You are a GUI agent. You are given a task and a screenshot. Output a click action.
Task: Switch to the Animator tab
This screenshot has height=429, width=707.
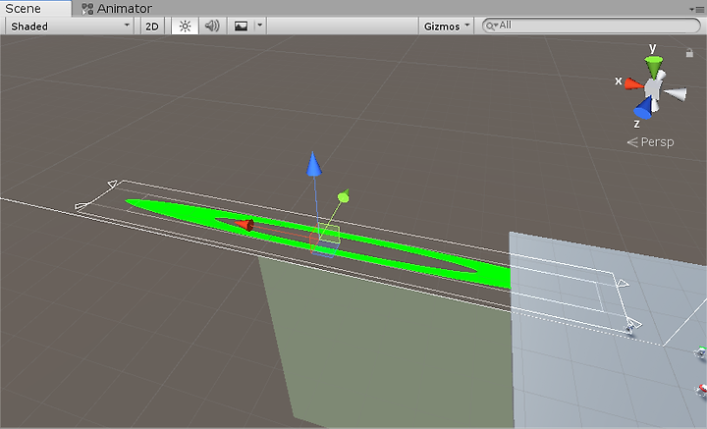pyautogui.click(x=117, y=8)
